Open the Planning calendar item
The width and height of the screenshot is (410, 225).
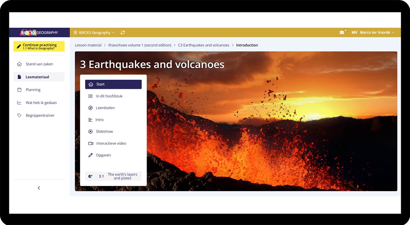coord(33,90)
